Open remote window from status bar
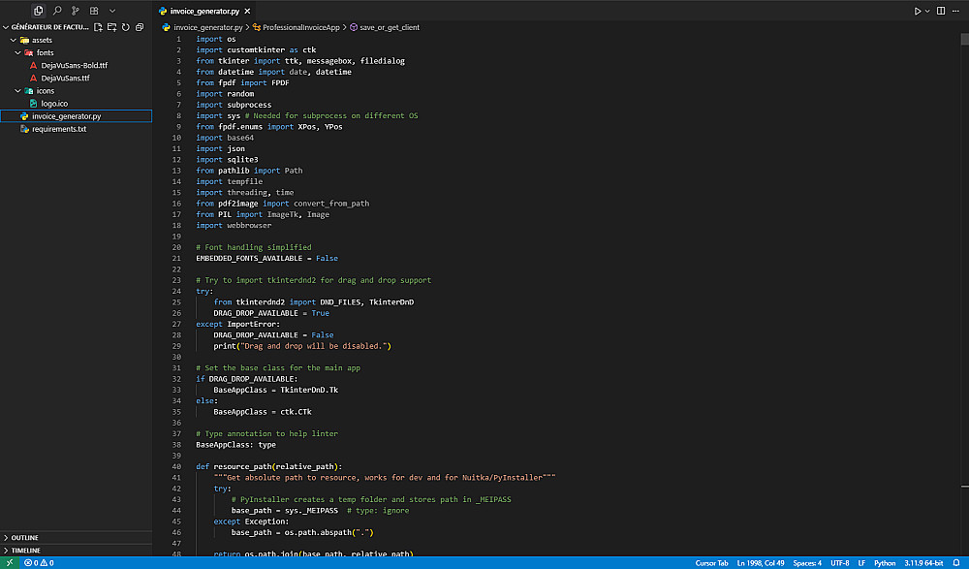 [9, 562]
